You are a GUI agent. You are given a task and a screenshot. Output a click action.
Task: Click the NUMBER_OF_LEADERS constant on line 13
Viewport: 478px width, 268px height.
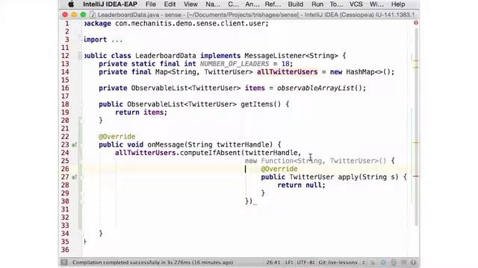click(235, 64)
